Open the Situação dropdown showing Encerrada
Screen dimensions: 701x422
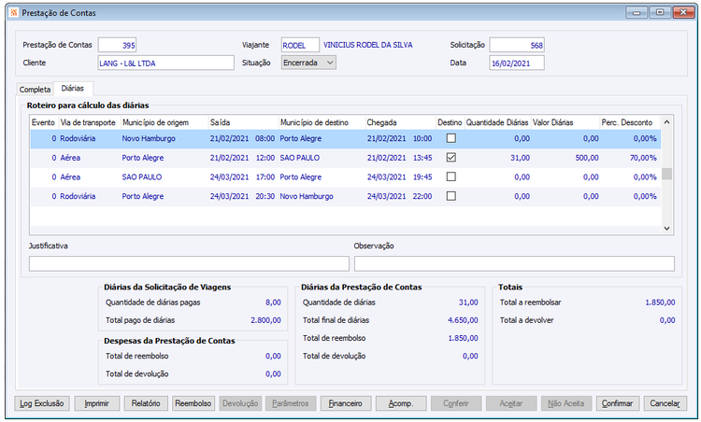[308, 63]
